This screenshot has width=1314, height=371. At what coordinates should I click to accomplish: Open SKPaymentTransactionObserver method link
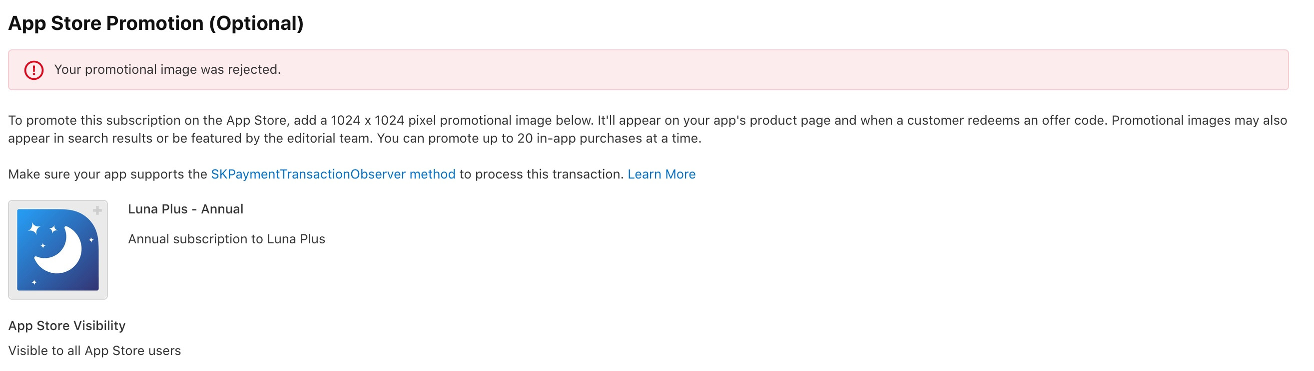point(333,174)
